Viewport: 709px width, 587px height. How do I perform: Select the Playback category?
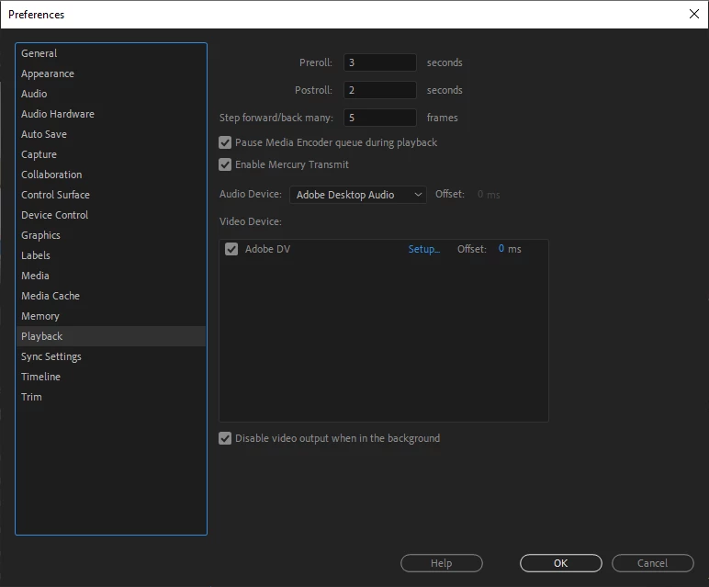[111, 336]
